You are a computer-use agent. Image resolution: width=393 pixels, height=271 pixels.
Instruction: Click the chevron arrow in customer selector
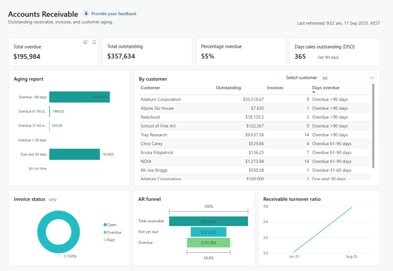(x=371, y=78)
